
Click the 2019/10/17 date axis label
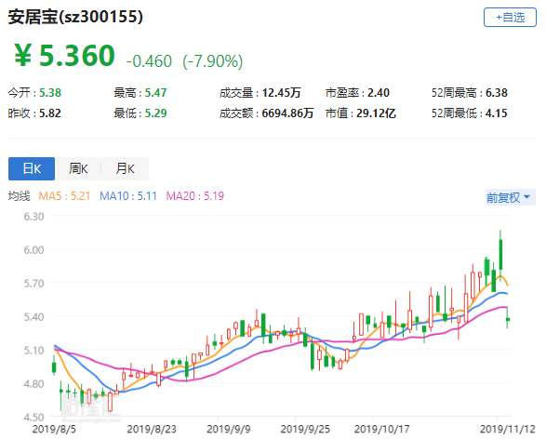pos(382,430)
